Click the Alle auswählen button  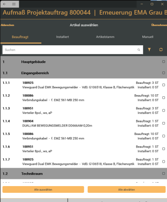click(43, 189)
